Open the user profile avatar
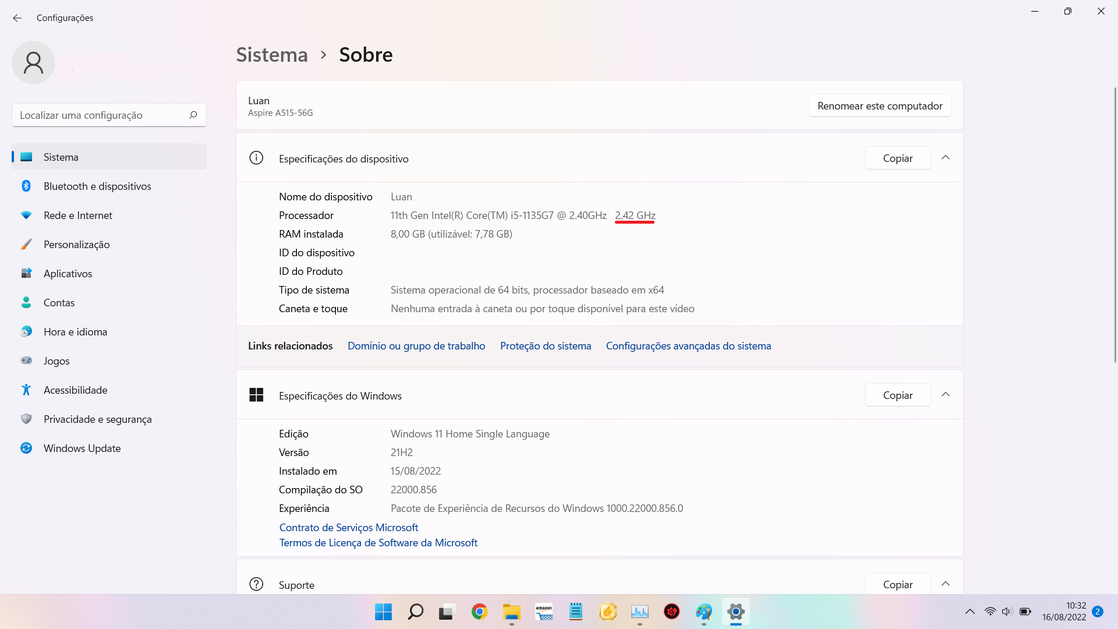 click(x=33, y=63)
